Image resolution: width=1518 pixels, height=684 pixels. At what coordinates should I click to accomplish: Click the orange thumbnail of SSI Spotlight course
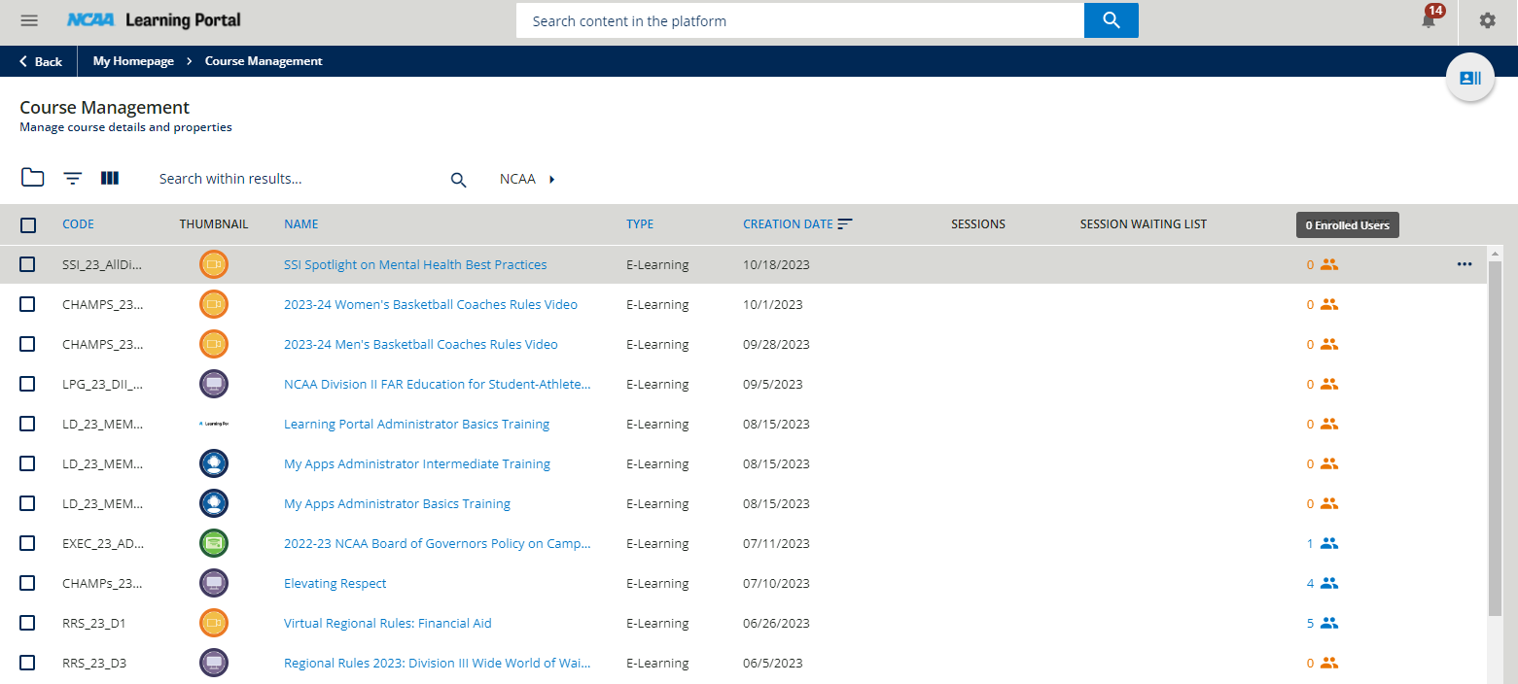(214, 264)
